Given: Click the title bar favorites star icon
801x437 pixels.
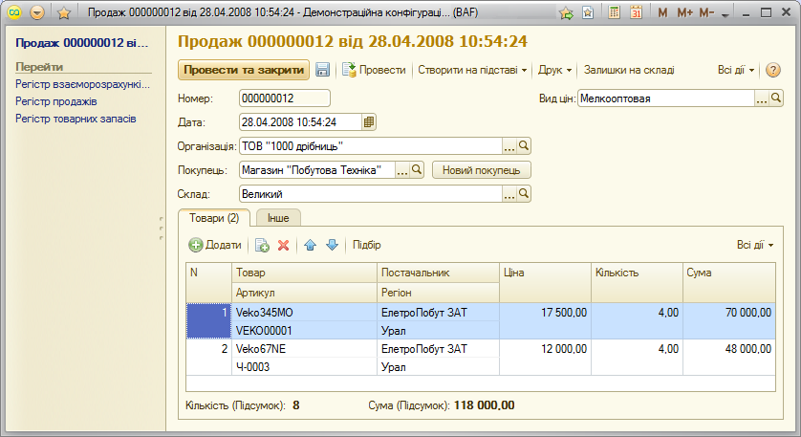Looking at the screenshot, I should [x=64, y=12].
